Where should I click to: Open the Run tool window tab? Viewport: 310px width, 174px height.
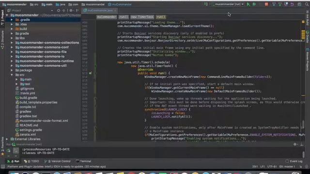pos(14,161)
